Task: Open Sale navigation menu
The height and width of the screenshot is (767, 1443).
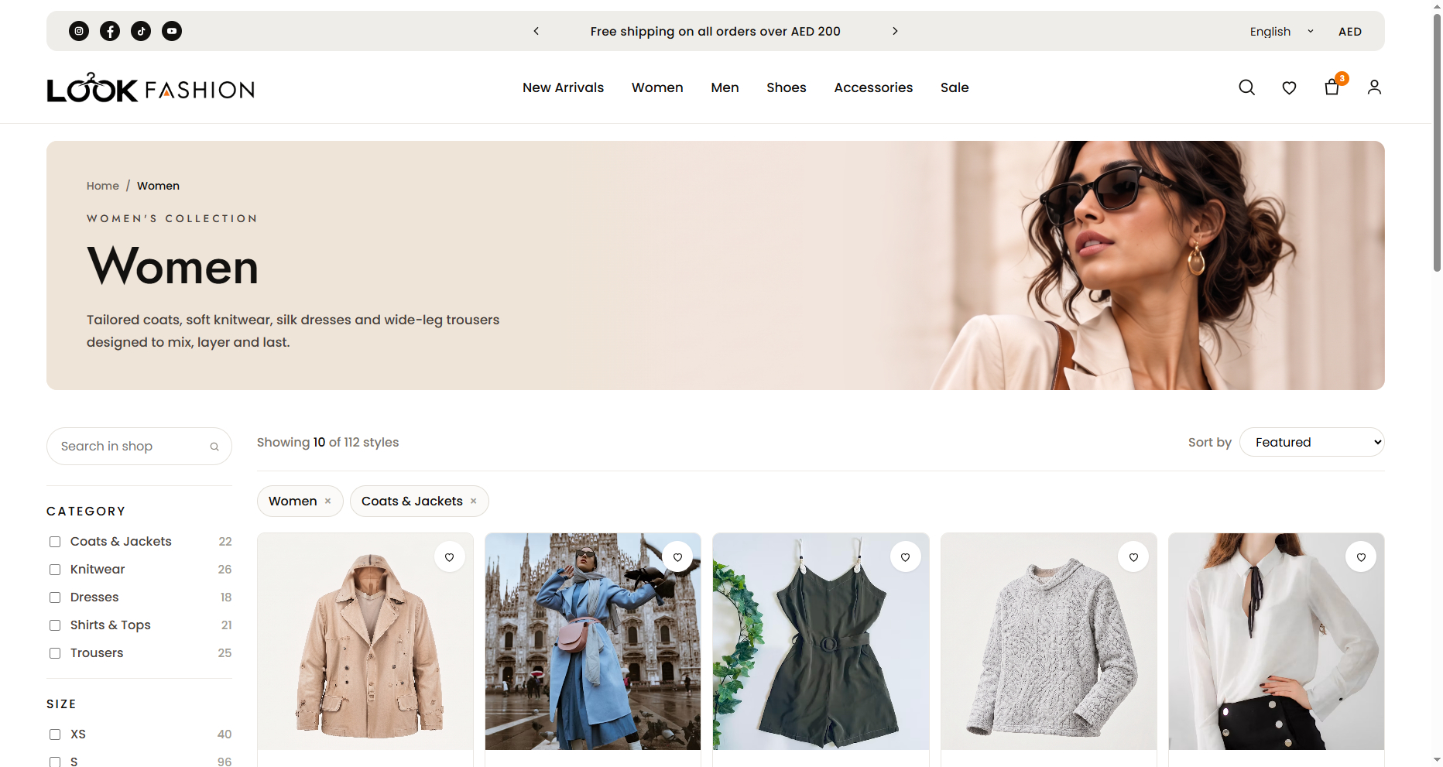Action: tap(955, 87)
